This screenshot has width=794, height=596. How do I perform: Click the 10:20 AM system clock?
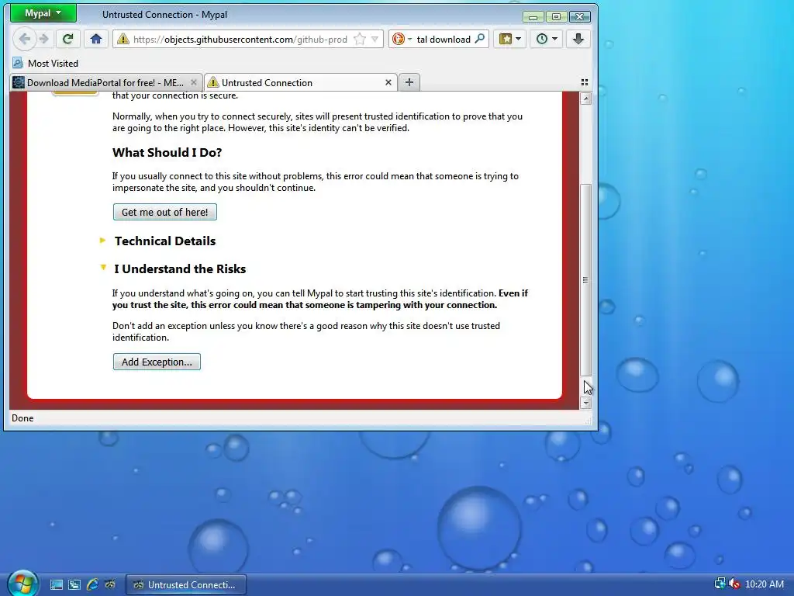765,584
